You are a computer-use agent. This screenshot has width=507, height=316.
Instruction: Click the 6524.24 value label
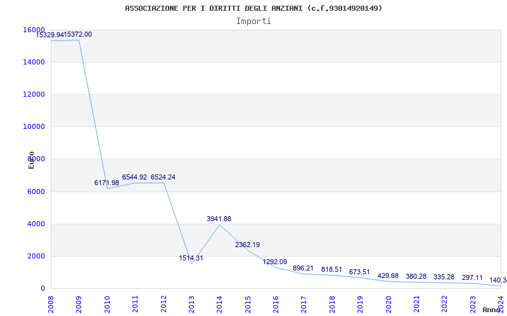(163, 177)
